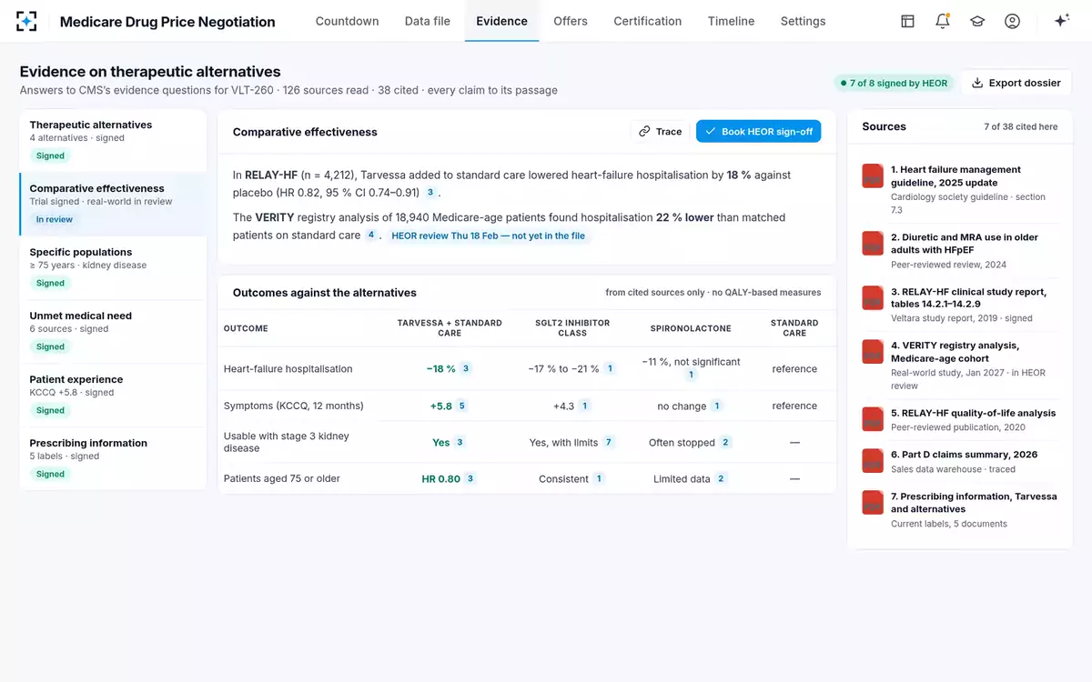Click citation 4 after the VERITY registry sentence

pyautogui.click(x=370, y=236)
